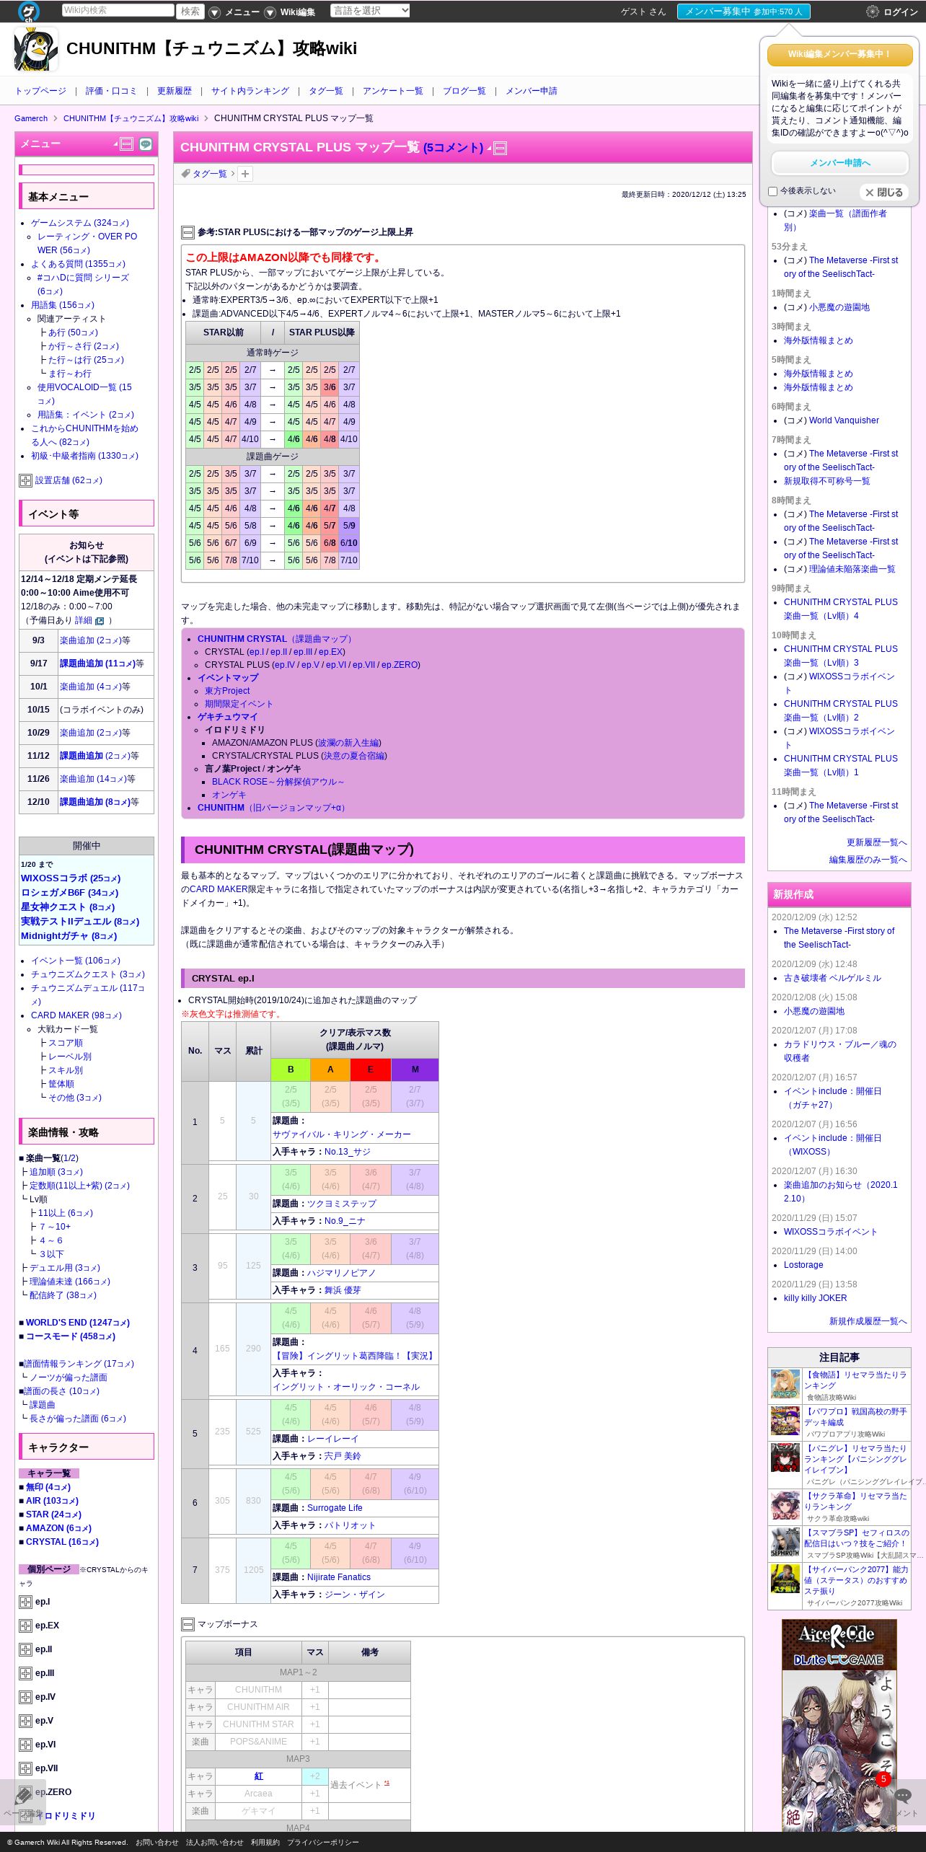Expand the ep.V character list
Screen dimensions: 926x1852
click(x=25, y=1721)
